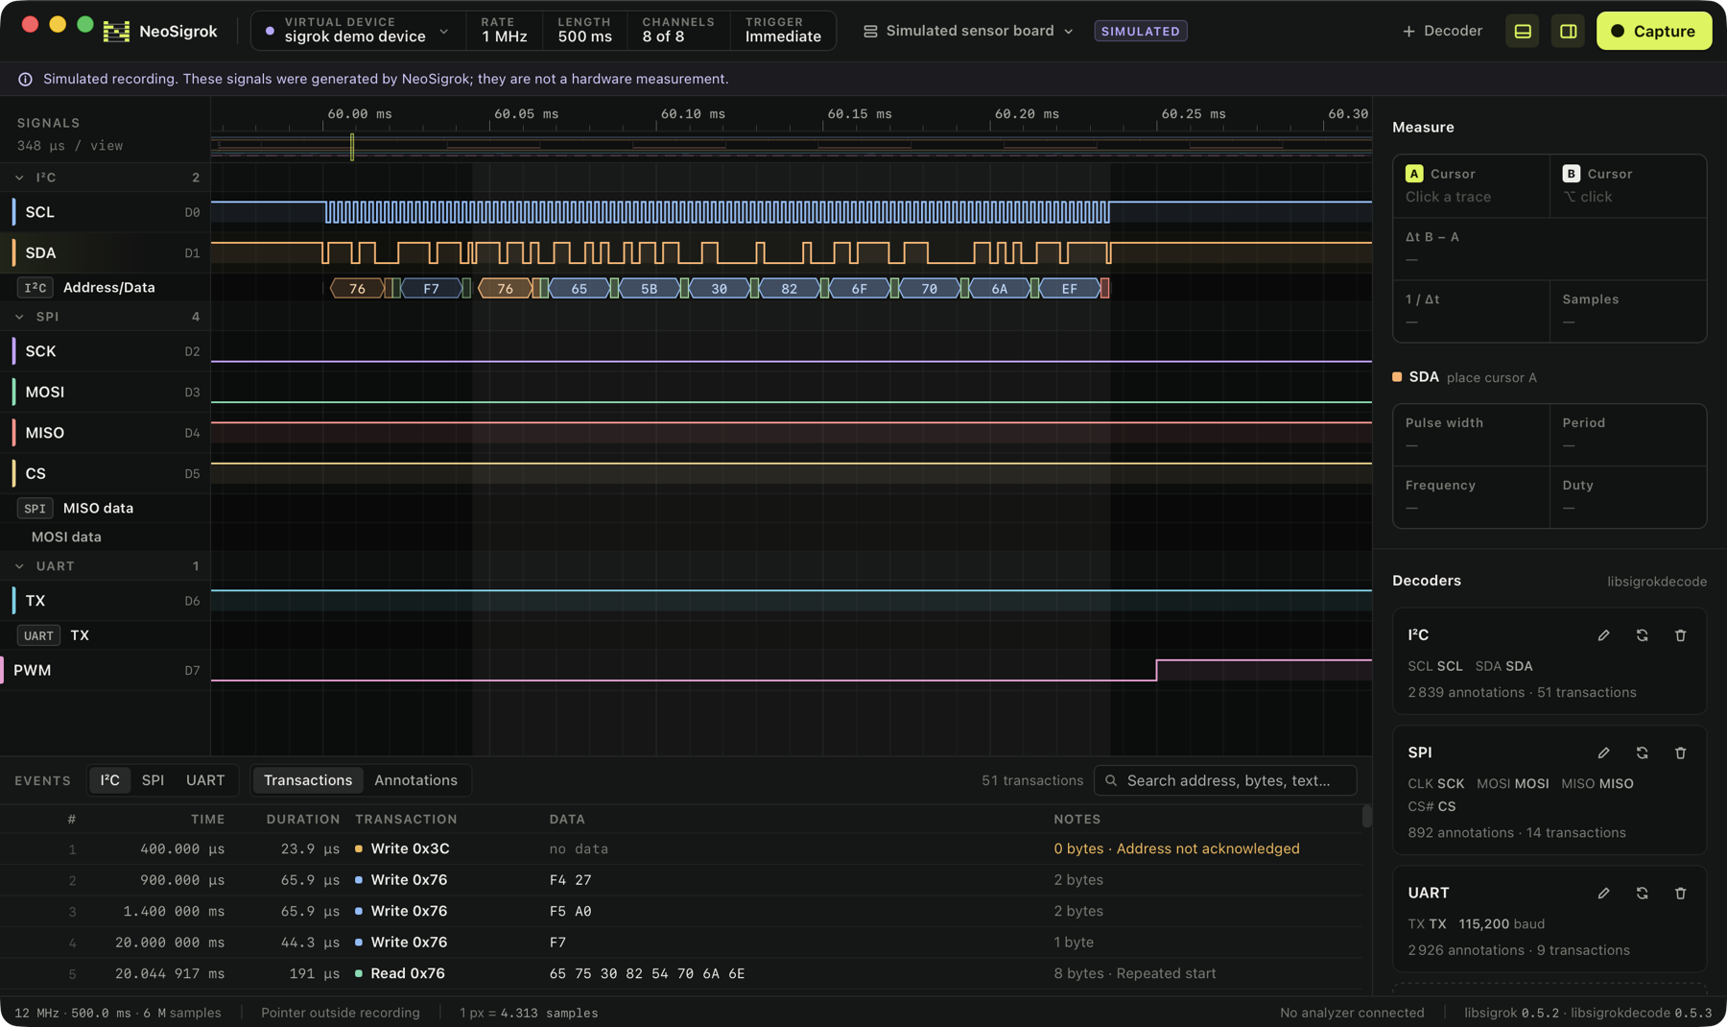Switch events to the SPI tab
The width and height of the screenshot is (1727, 1027).
click(x=153, y=780)
